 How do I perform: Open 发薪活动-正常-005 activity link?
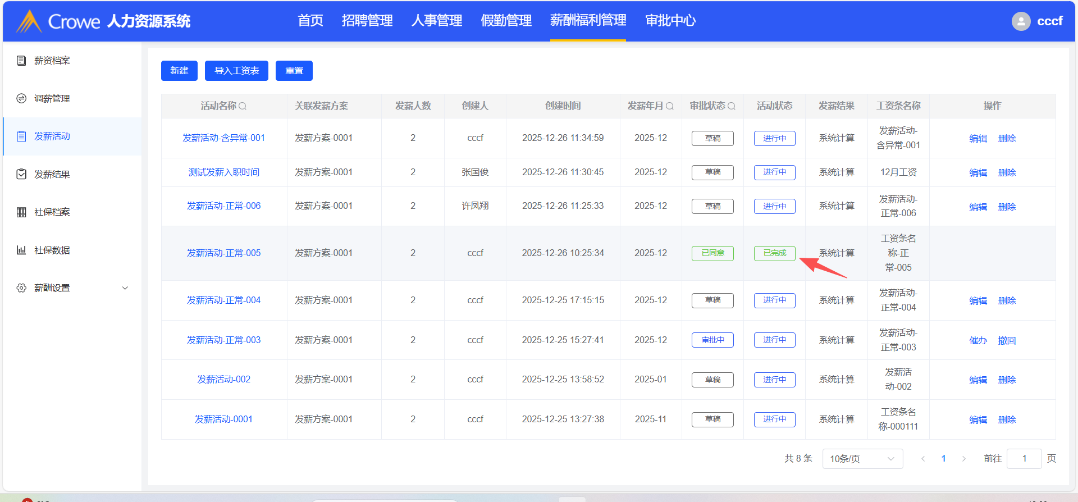(223, 253)
